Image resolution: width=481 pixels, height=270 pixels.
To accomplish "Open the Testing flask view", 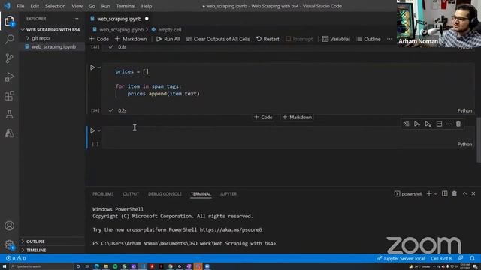I will [9, 114].
